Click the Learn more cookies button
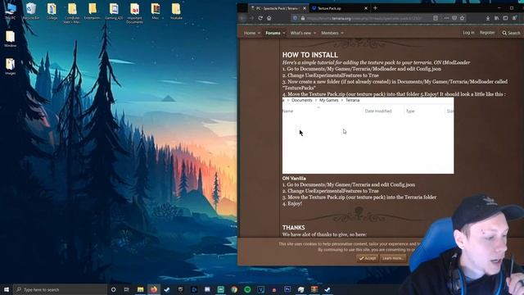Screen dimensions: 524x295 tap(393, 258)
